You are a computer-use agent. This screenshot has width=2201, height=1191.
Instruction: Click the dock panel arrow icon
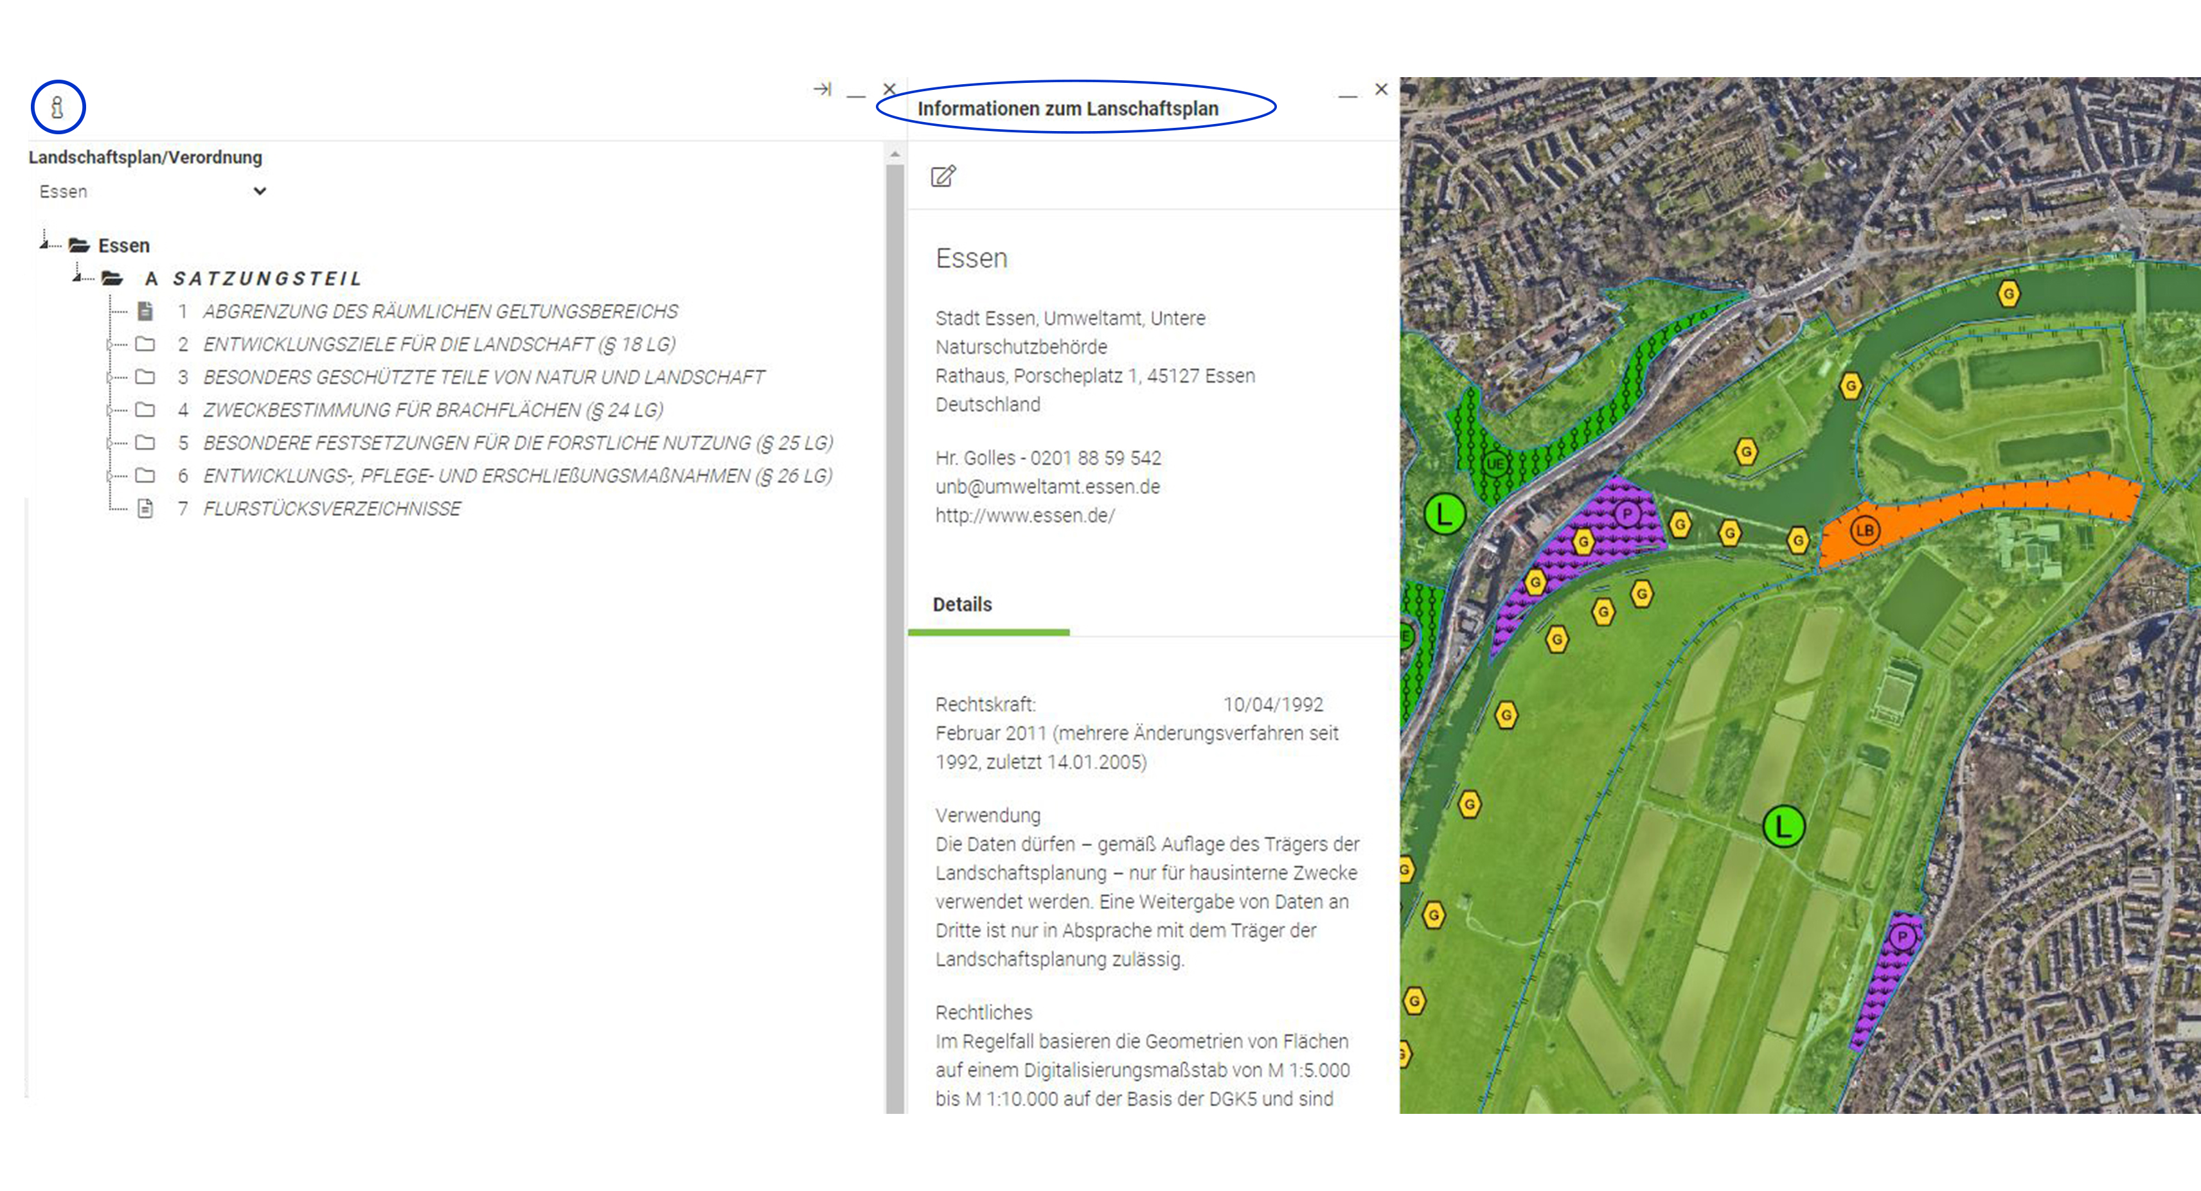[x=822, y=90]
